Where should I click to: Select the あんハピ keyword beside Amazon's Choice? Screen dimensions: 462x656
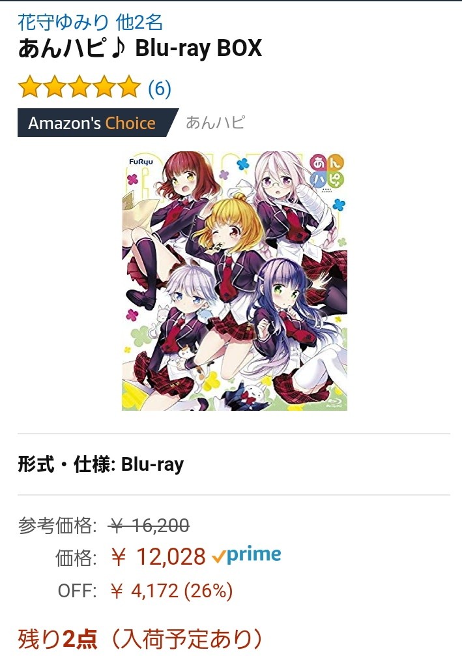(215, 123)
